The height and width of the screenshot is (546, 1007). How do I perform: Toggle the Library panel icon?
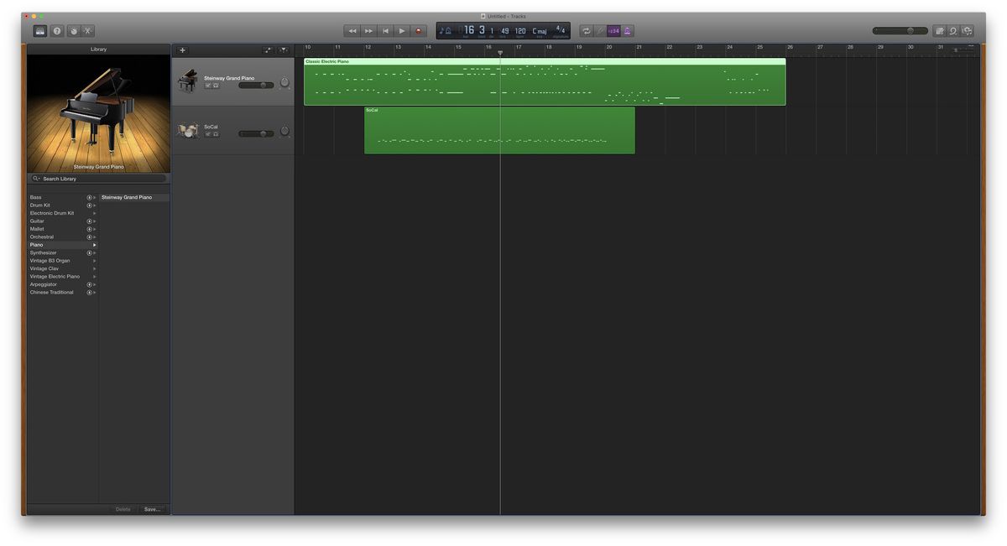click(x=40, y=30)
